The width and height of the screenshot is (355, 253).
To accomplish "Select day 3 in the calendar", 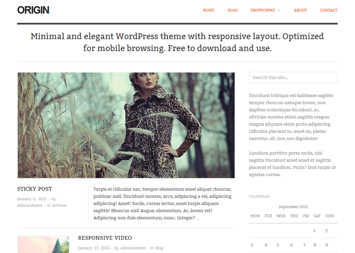I will click(x=252, y=245).
